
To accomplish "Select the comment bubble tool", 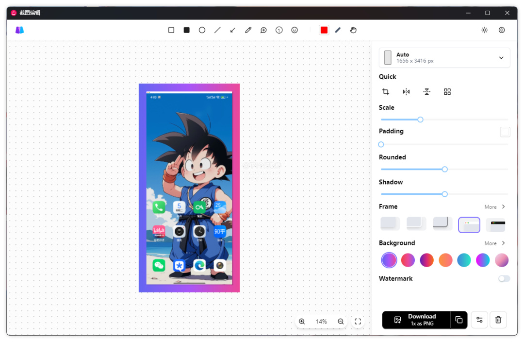I will [x=263, y=30].
